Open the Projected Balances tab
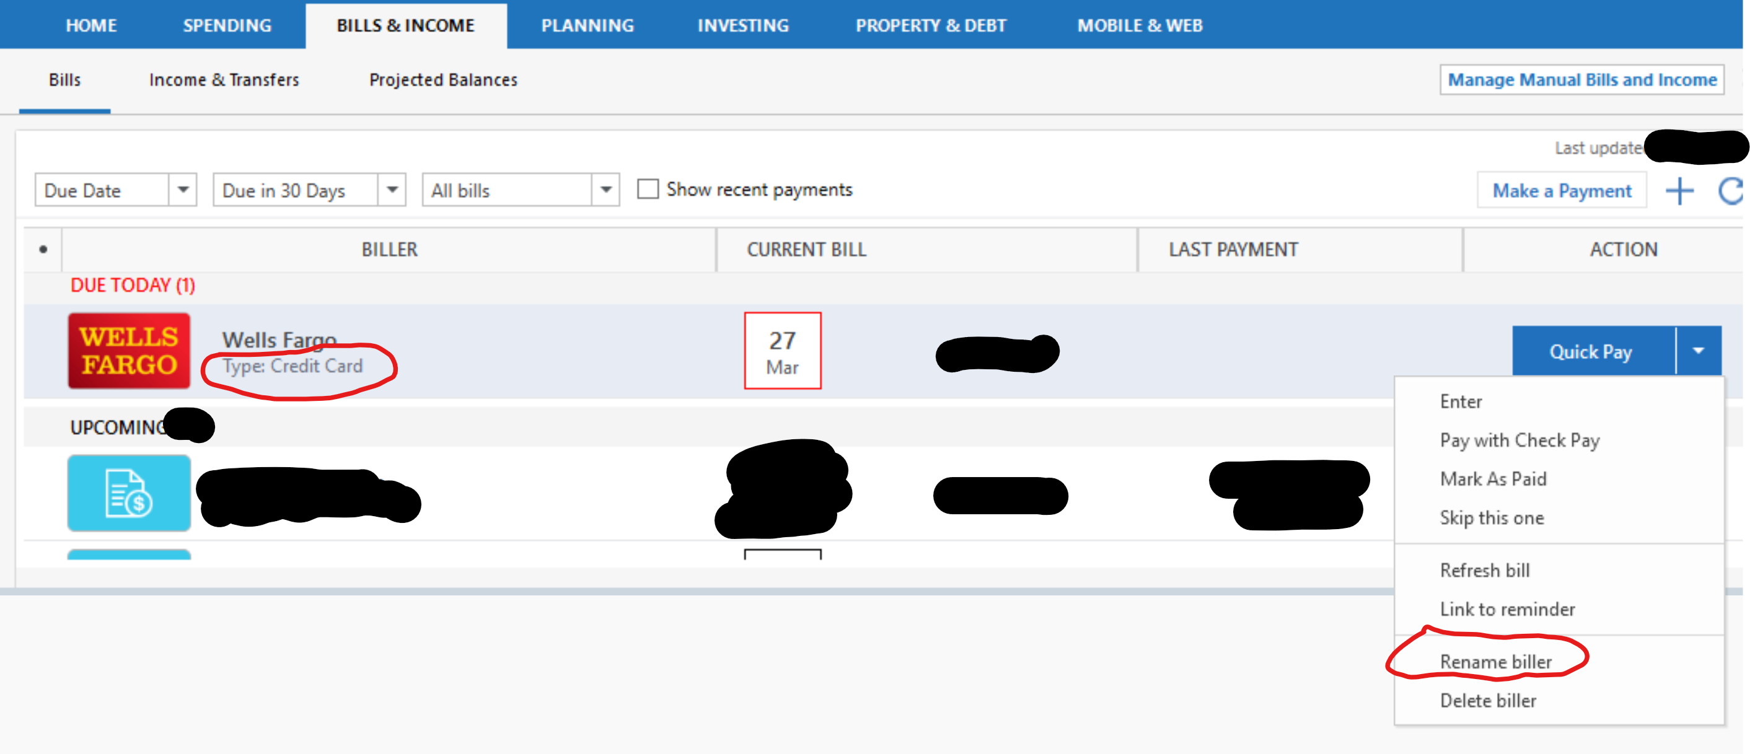 point(443,79)
